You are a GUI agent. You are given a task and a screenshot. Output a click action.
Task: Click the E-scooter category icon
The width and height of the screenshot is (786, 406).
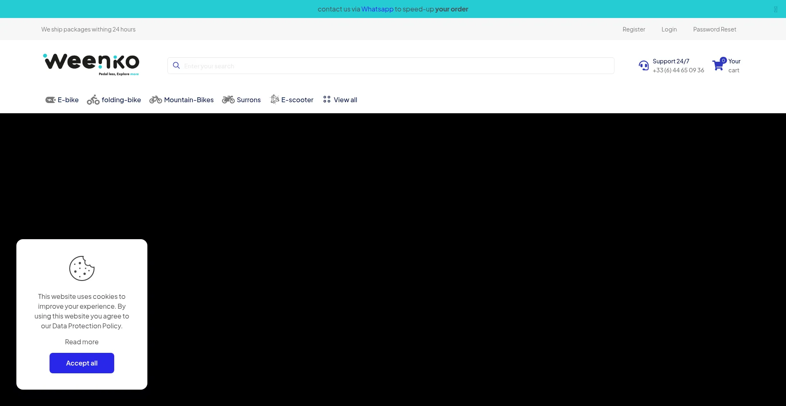[275, 99]
